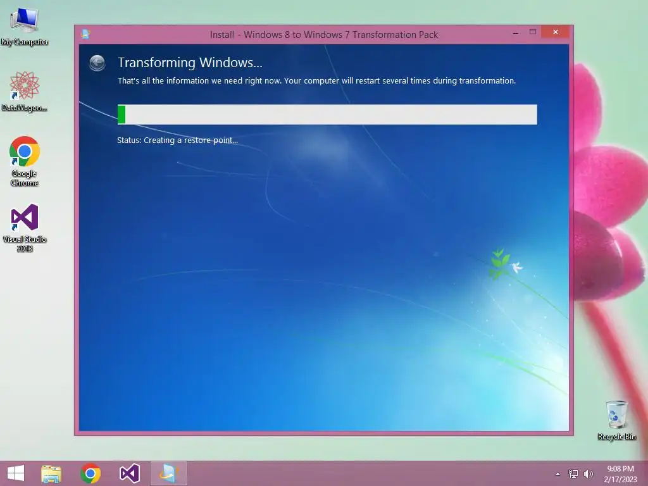Open File Explorer from the taskbar

coord(51,473)
